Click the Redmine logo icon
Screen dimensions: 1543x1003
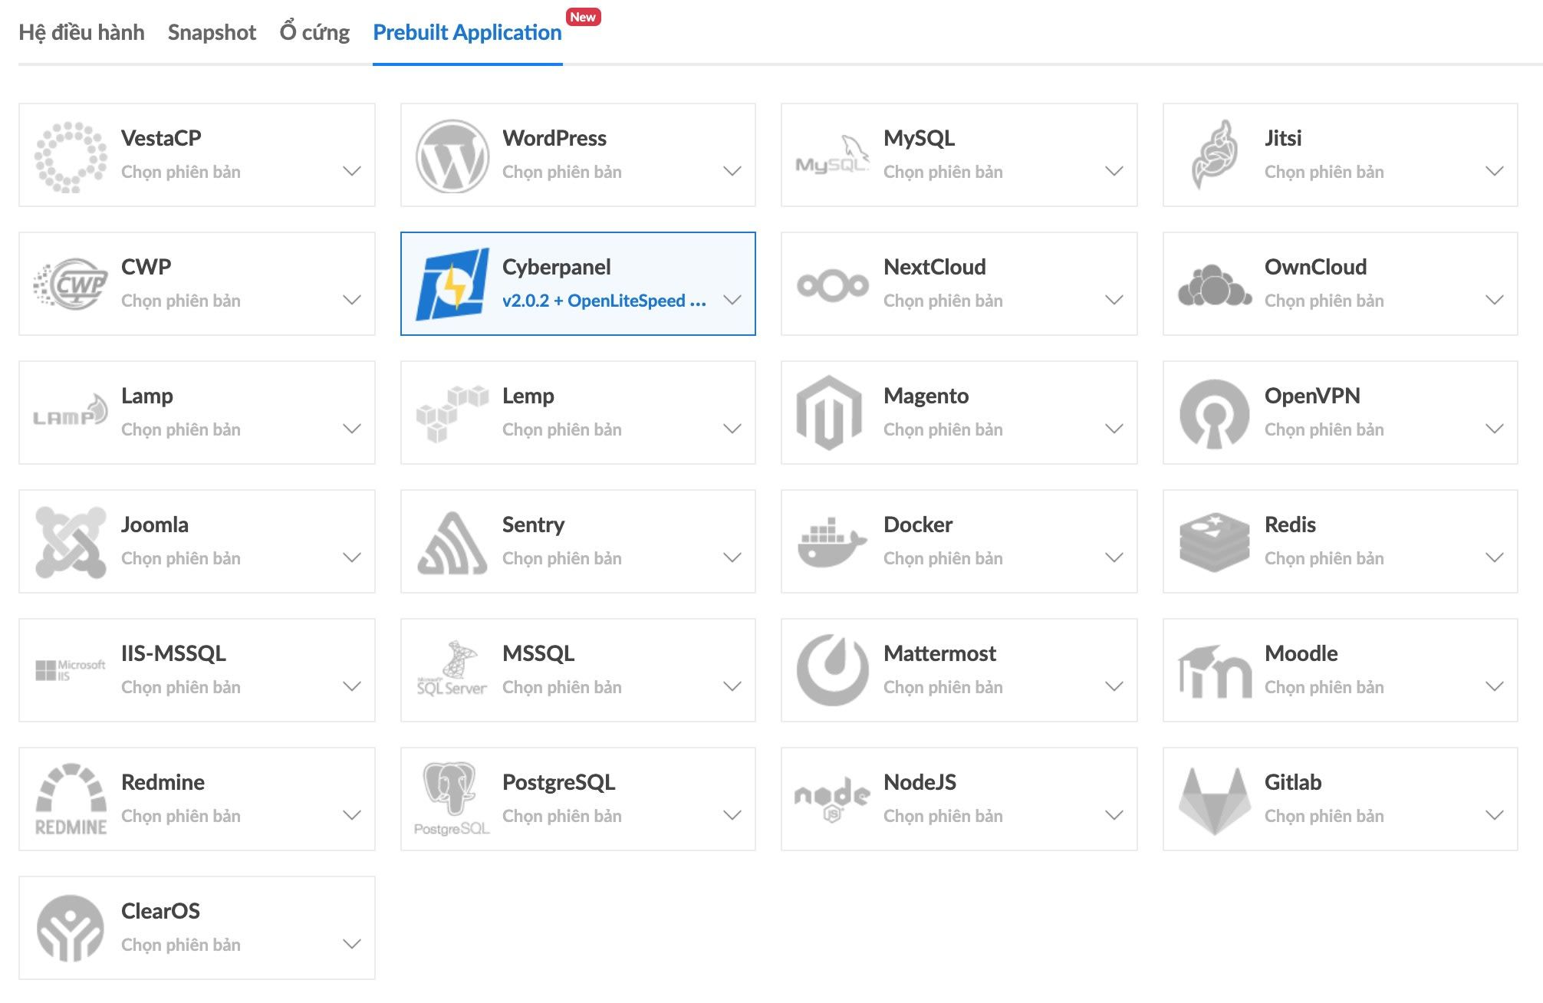(x=71, y=799)
